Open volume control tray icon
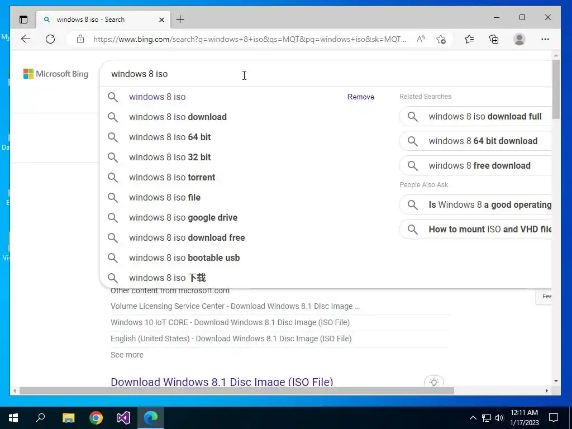Image resolution: width=572 pixels, height=429 pixels. point(499,418)
